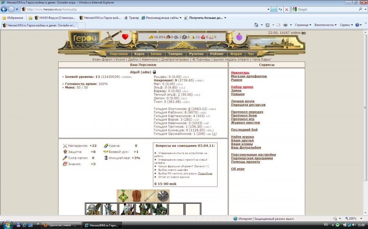The image size is (368, 229).
Task: Click the Знания book icon
Action: tap(65, 164)
